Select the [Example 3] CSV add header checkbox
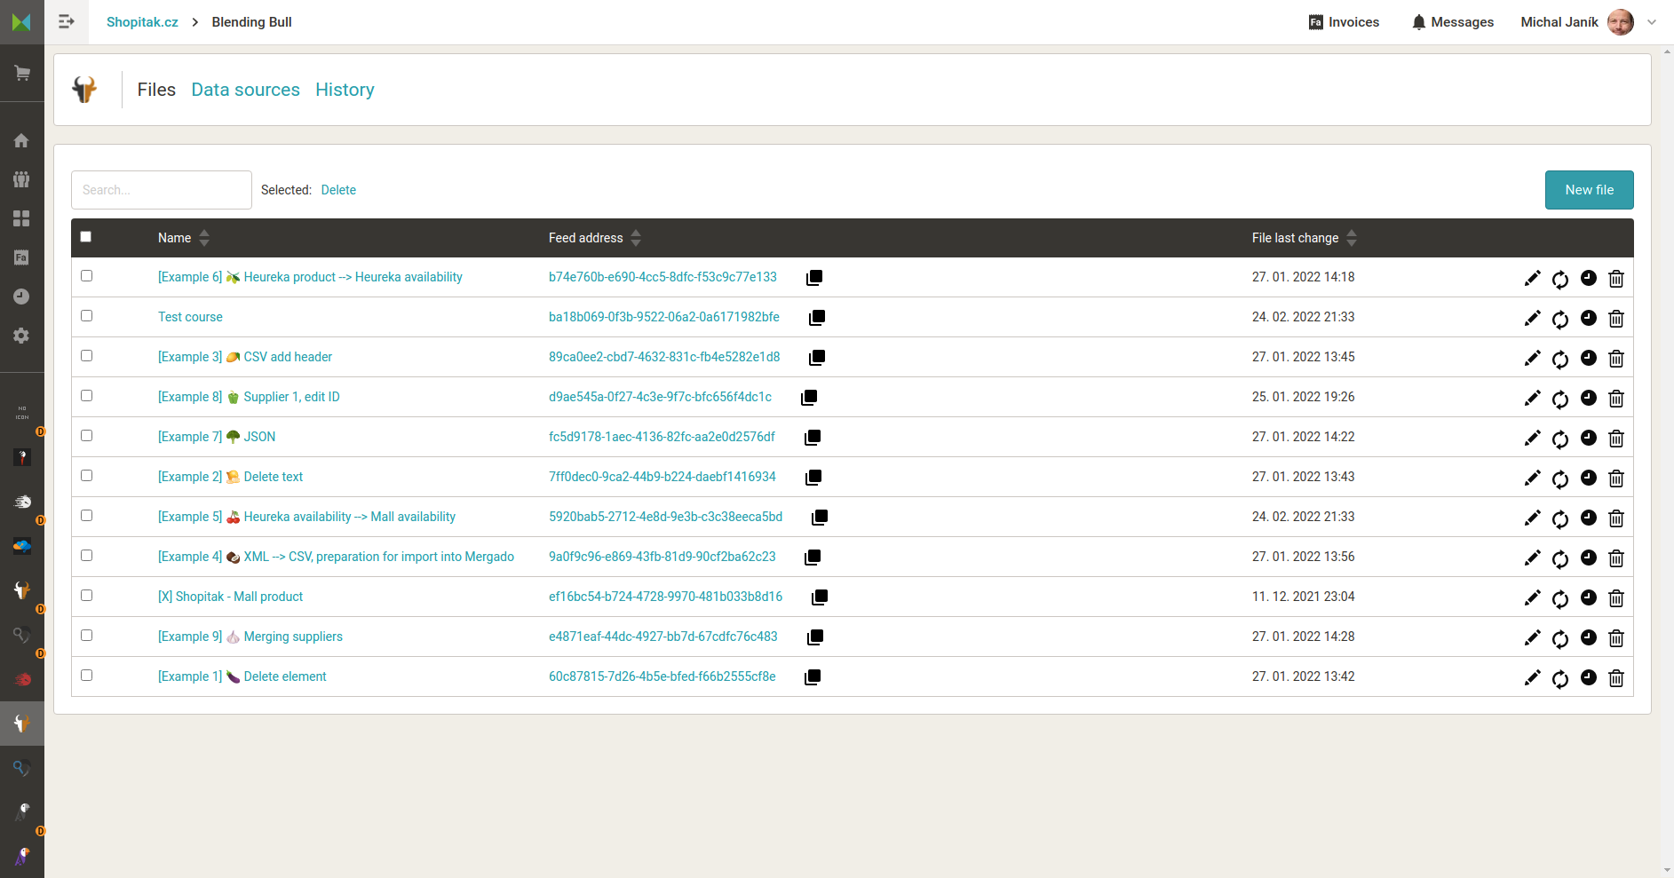 [x=86, y=356]
